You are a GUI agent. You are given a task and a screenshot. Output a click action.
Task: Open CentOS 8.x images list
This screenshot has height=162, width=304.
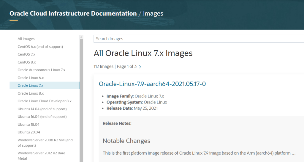[26, 62]
